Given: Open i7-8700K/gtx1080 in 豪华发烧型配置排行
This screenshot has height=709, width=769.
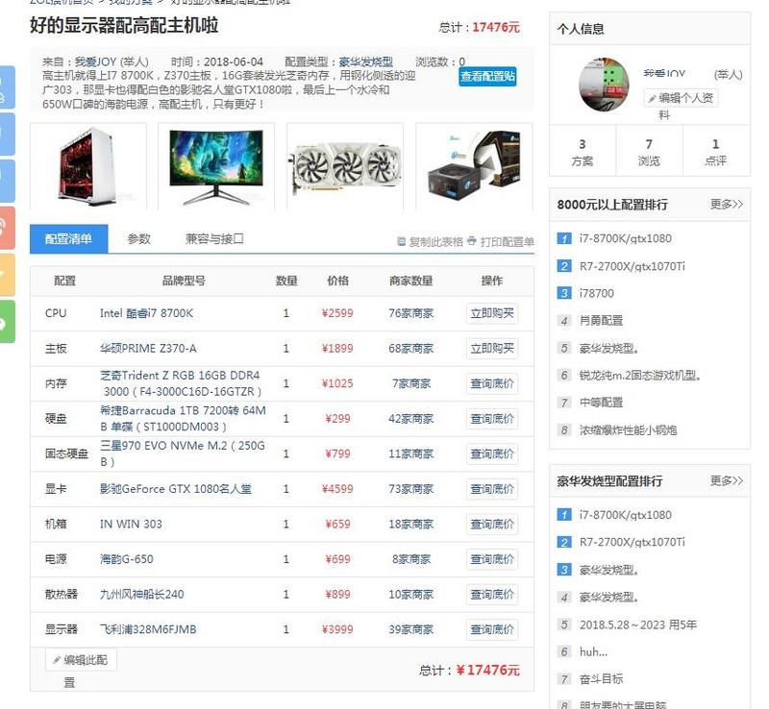Looking at the screenshot, I should tap(626, 515).
